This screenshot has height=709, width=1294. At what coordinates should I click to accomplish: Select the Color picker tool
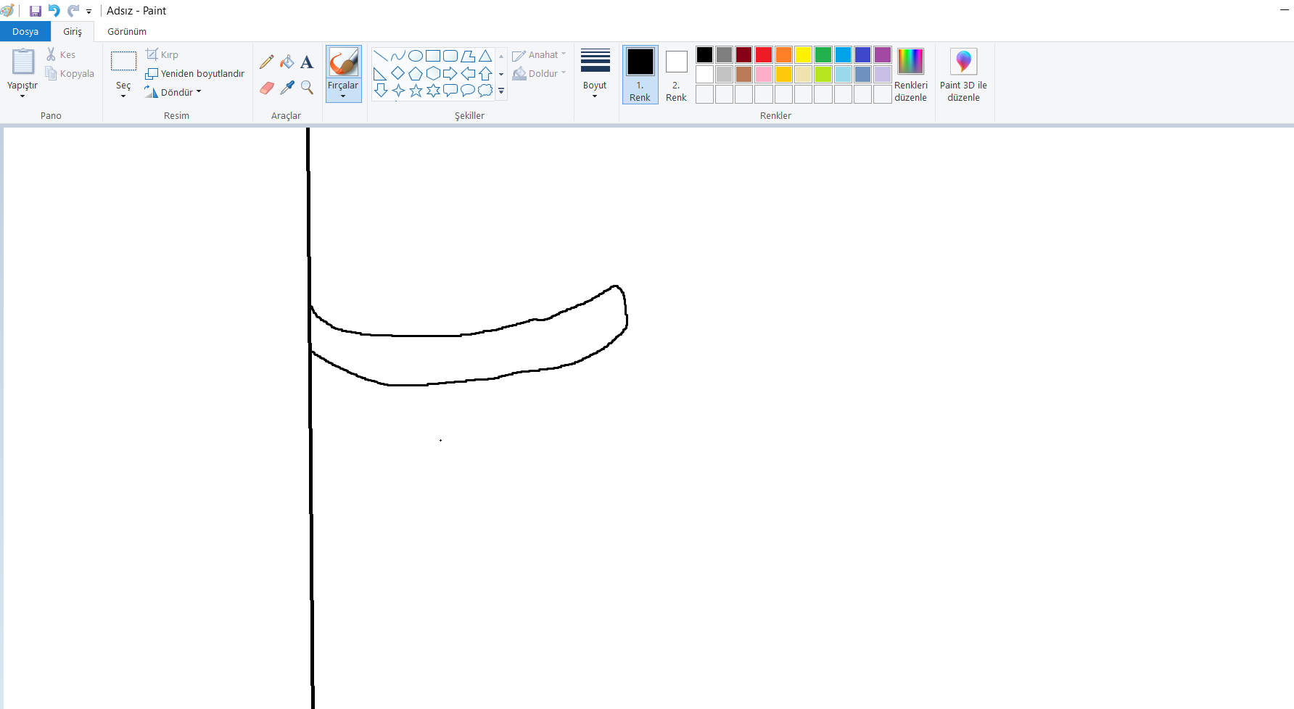(287, 87)
